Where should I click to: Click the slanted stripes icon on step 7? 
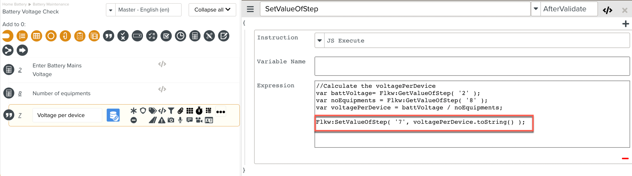coord(152,120)
